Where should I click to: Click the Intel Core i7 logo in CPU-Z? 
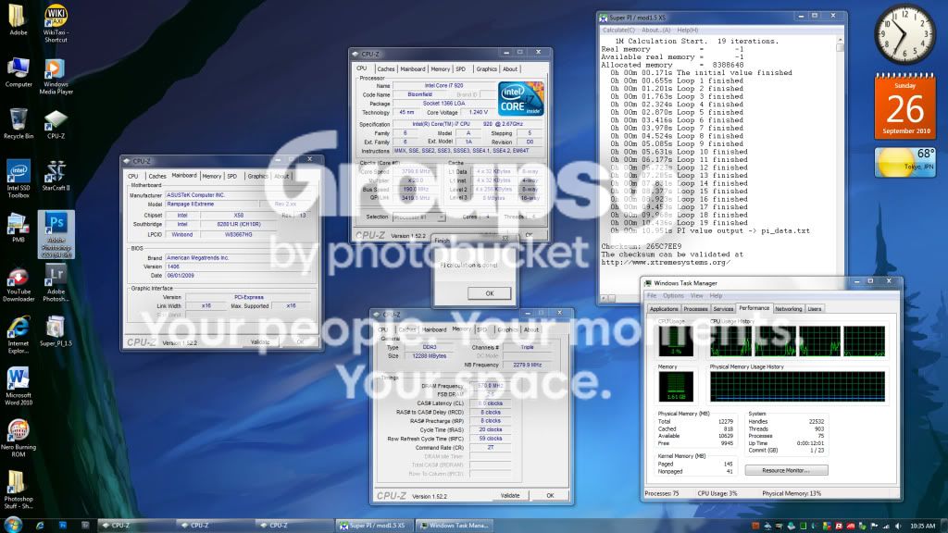[520, 98]
